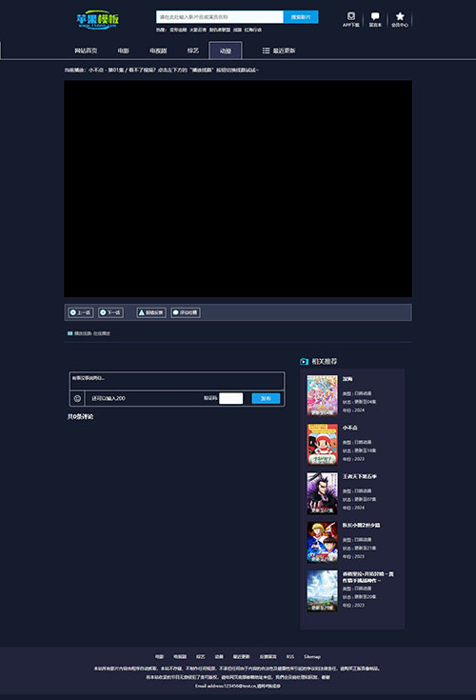Click inside the comment text area

(x=177, y=381)
